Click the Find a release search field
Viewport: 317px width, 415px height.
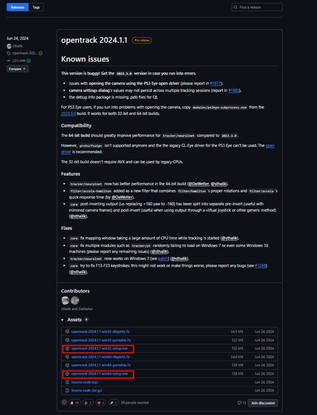259,7
